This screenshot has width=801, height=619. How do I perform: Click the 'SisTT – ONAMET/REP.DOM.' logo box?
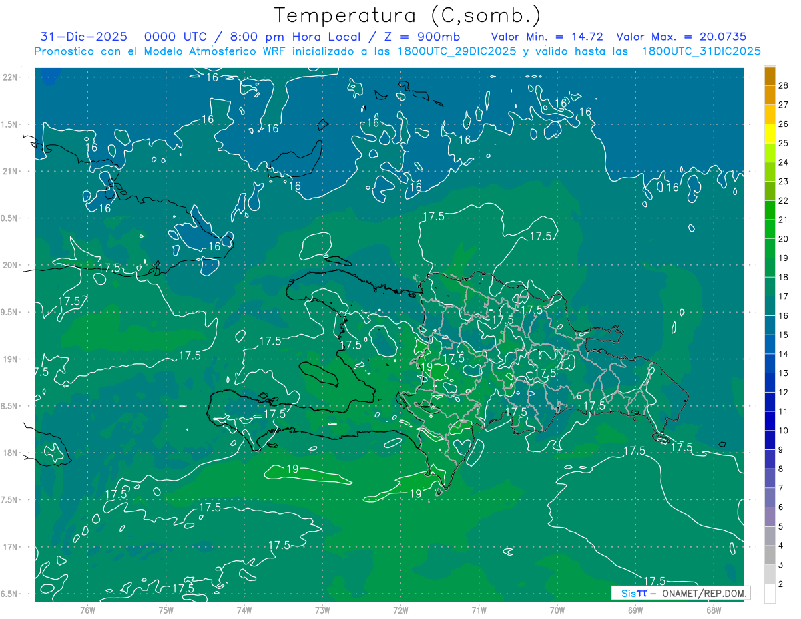coord(681,593)
